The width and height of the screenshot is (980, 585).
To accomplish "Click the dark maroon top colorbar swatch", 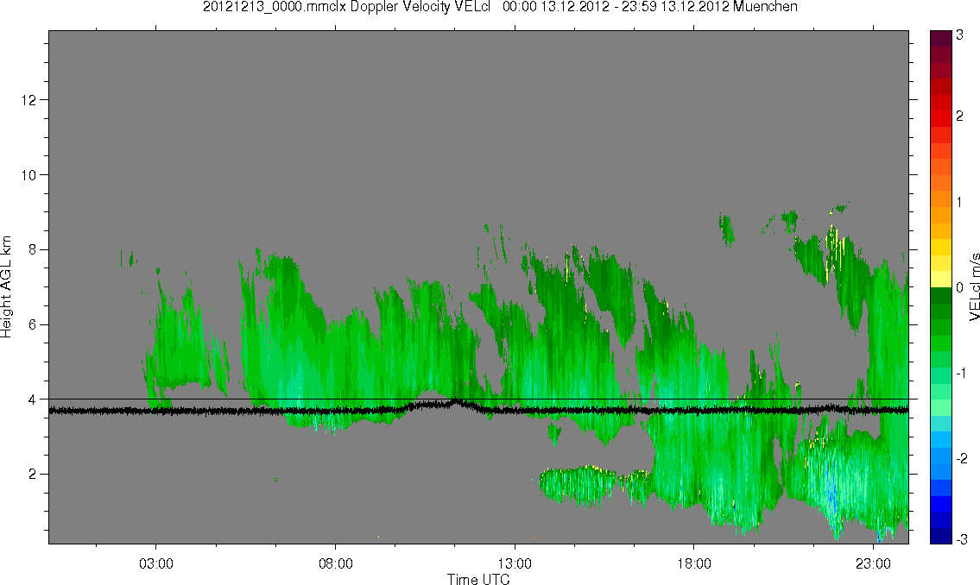I will coord(941,38).
